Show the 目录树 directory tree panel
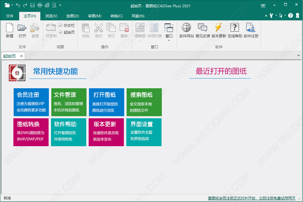This screenshot has height=202, width=303. pyautogui.click(x=51, y=31)
